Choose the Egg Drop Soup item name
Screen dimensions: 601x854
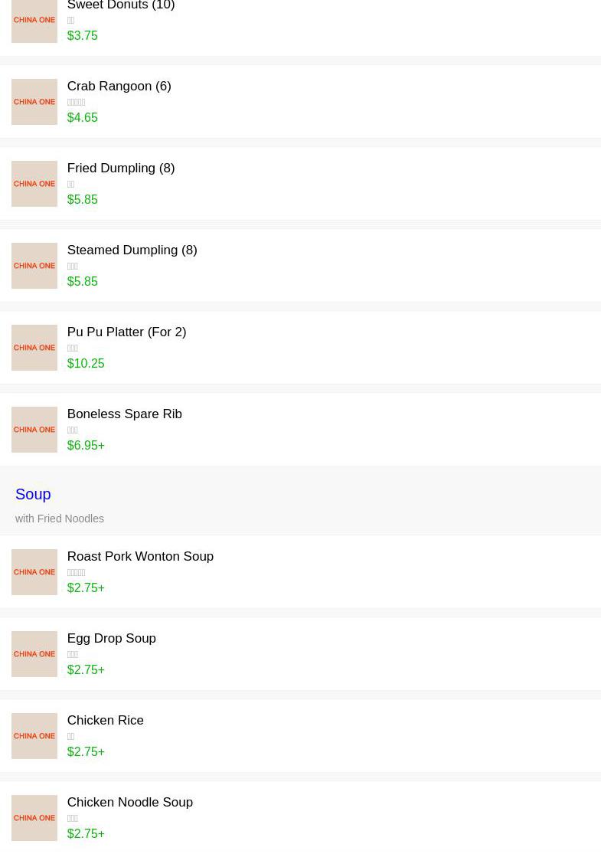(x=111, y=639)
